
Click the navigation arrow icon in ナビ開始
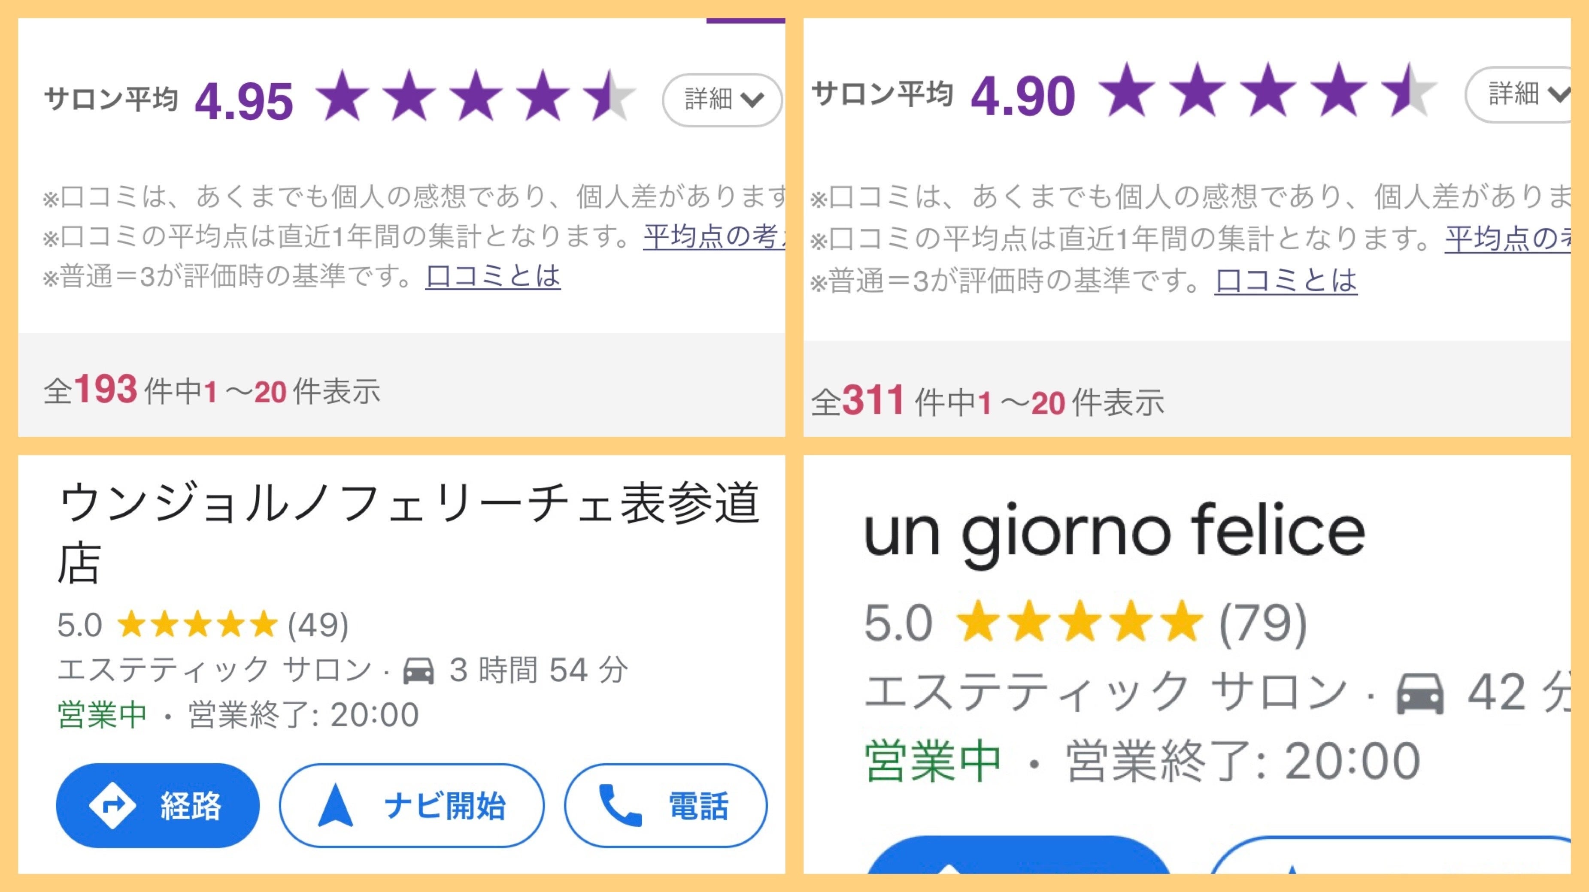(x=335, y=805)
